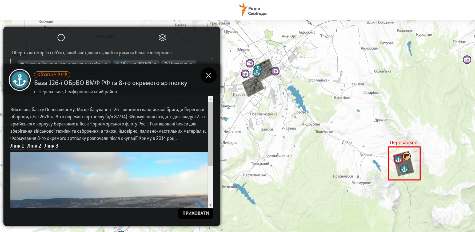Select the lower anchor marker in Перевальне
The width and height of the screenshot is (475, 232).
click(x=404, y=169)
